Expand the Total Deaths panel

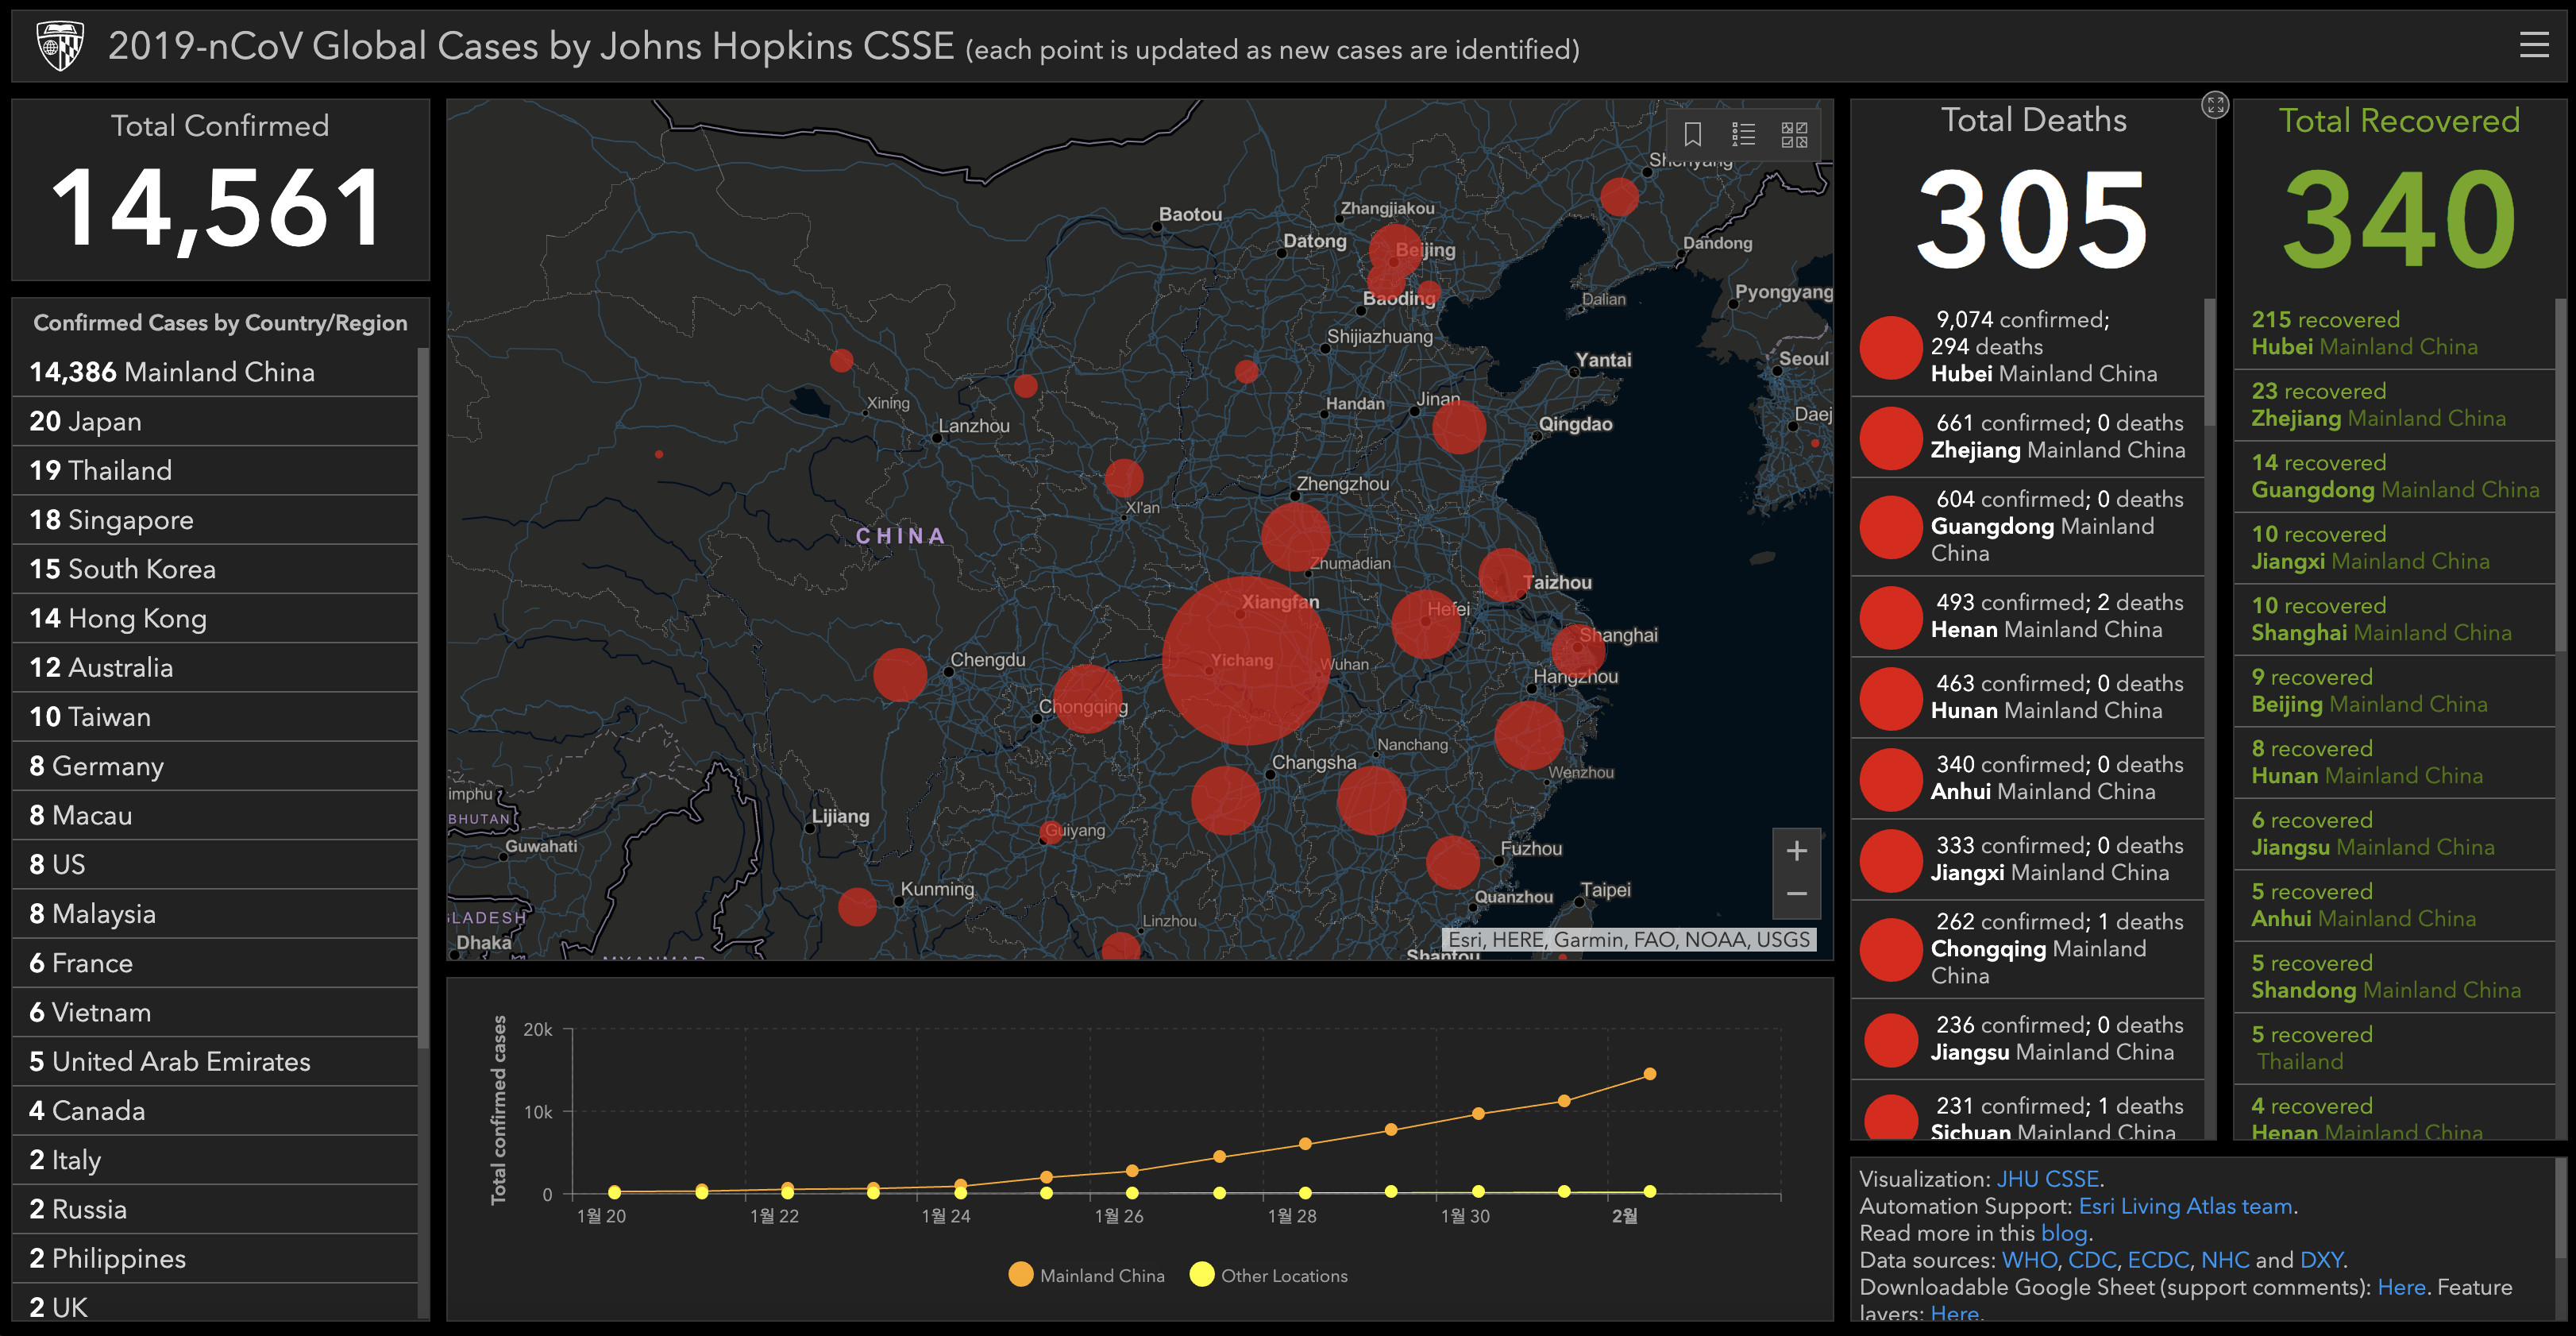coord(2215,104)
